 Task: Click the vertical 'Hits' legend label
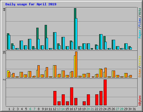point(140,11)
